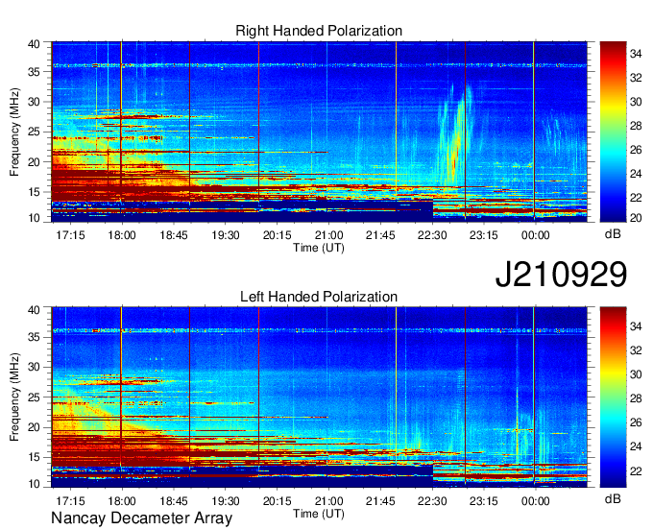Click the 18:00 tick label on the bottom plot
The width and height of the screenshot is (653, 530).
pyautogui.click(x=122, y=501)
